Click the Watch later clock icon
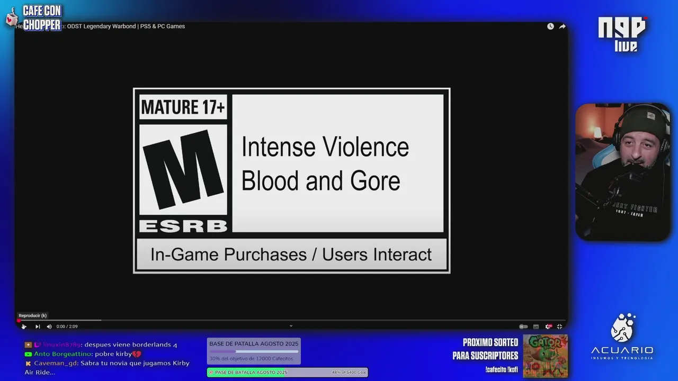The height and width of the screenshot is (381, 678). [550, 26]
